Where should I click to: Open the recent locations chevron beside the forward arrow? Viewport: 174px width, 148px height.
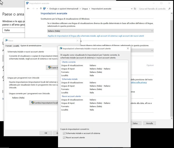click(x=37, y=9)
